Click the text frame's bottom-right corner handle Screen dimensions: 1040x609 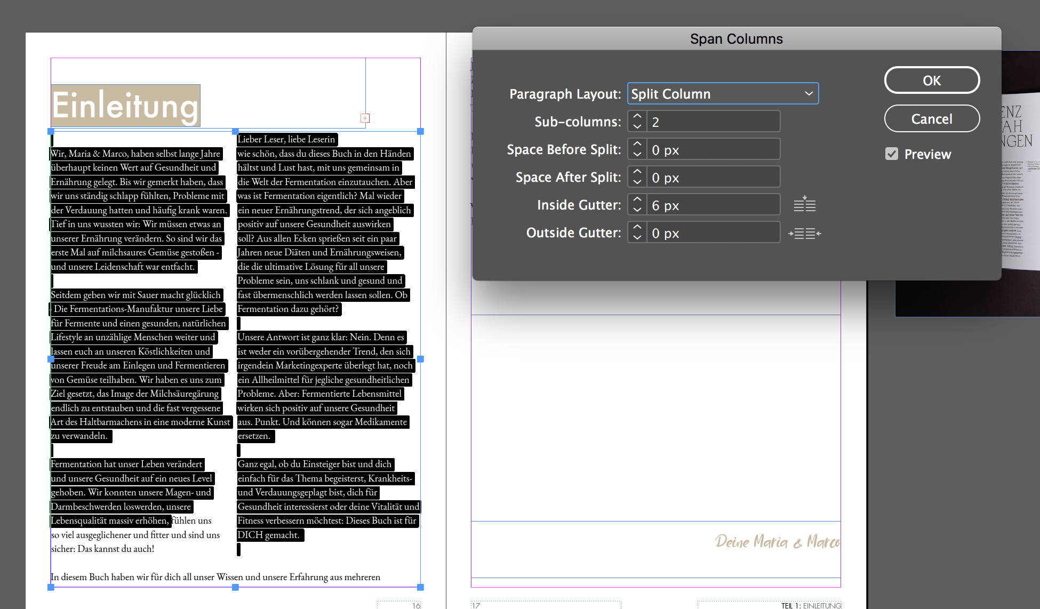420,587
